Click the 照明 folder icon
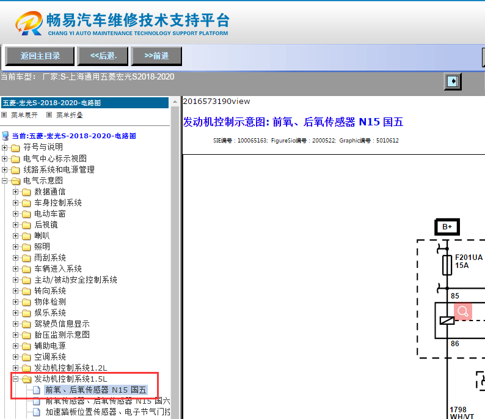The height and width of the screenshot is (419, 485). pos(27,247)
